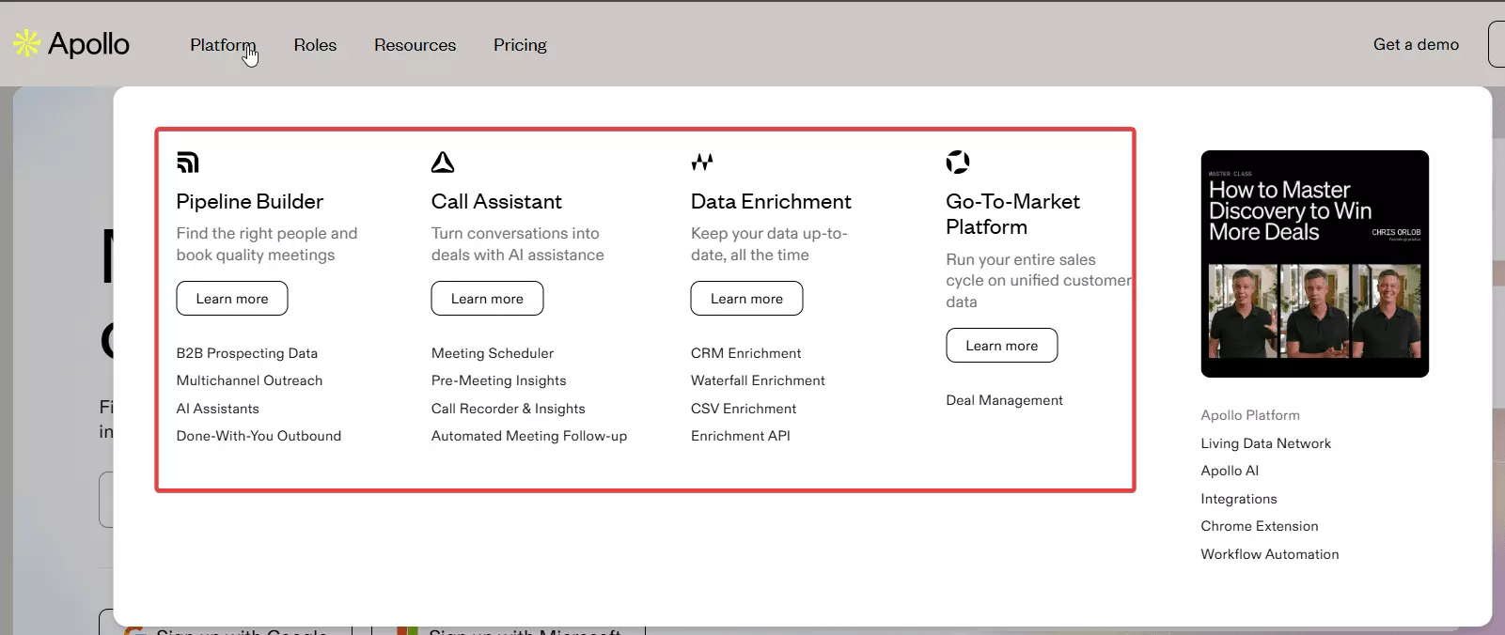Click the Apollo Platform label
The width and height of the screenshot is (1505, 635).
coord(1250,415)
